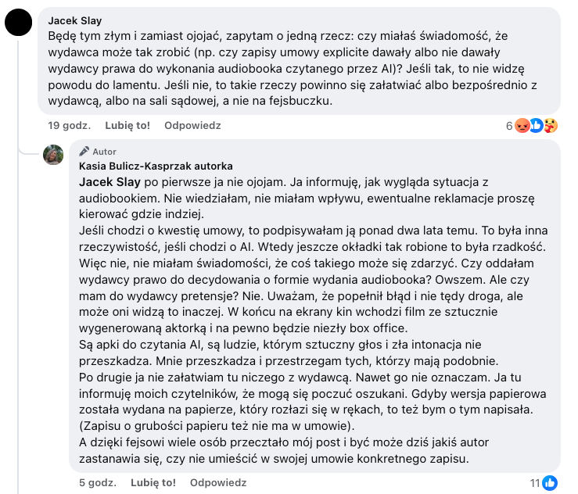
Task: Open Kasia Bulicz-Kasprzak's profile photo
Action: tap(53, 155)
